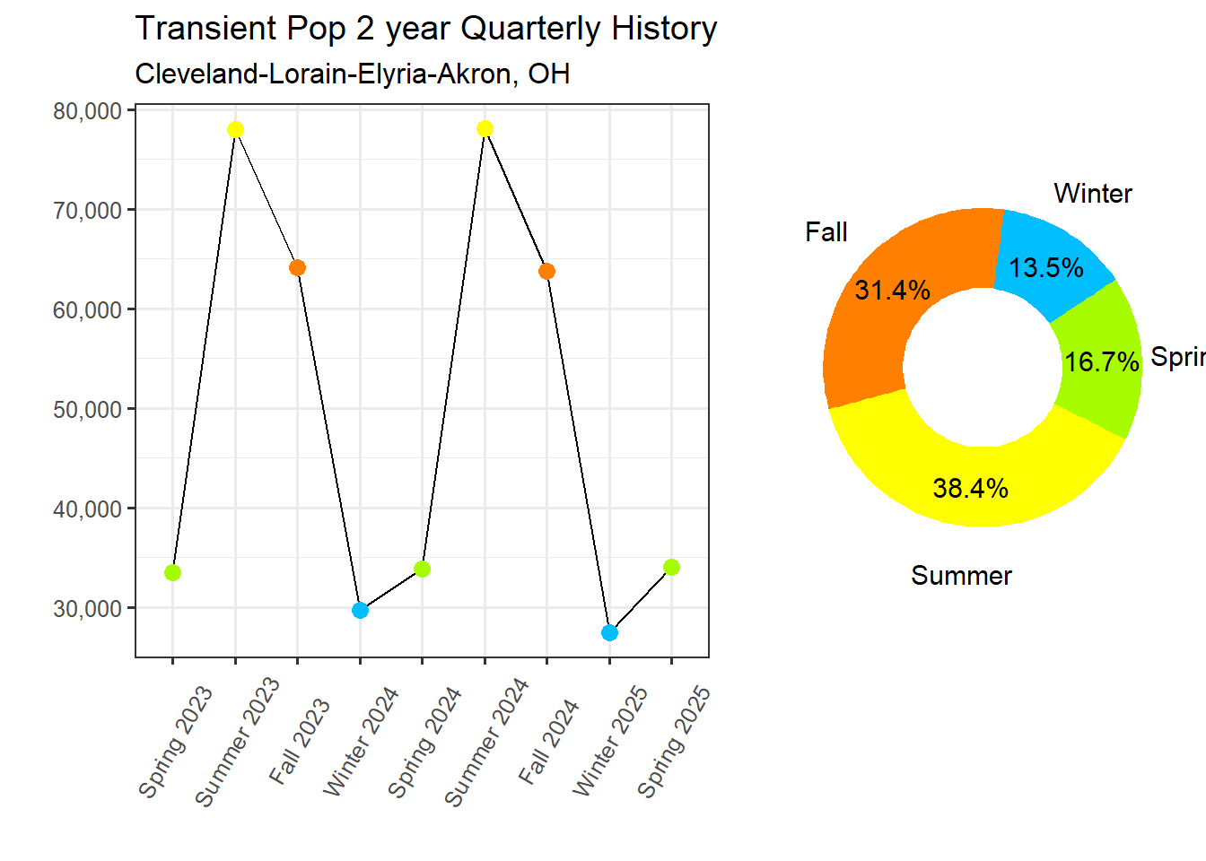The image size is (1206, 861).
Task: Click the 80,000 y-axis label
Action: pos(87,111)
